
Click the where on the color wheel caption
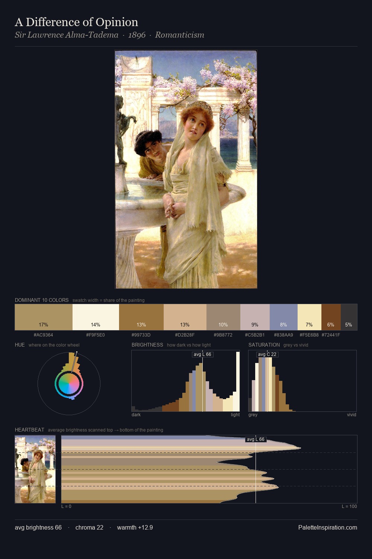click(54, 345)
